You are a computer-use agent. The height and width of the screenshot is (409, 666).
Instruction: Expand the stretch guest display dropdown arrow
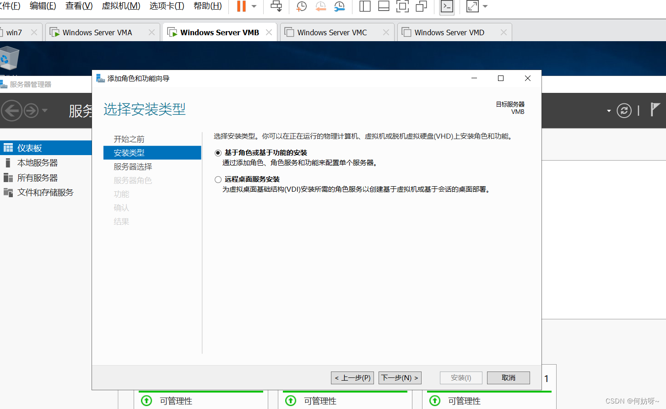pos(485,6)
